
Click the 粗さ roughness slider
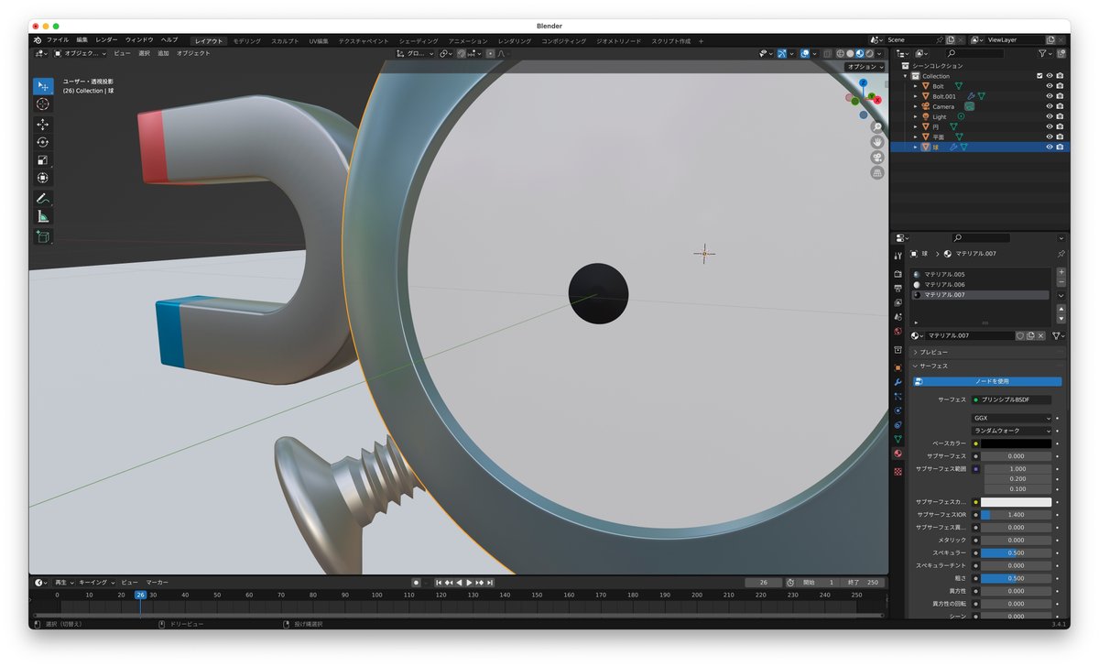point(1016,578)
